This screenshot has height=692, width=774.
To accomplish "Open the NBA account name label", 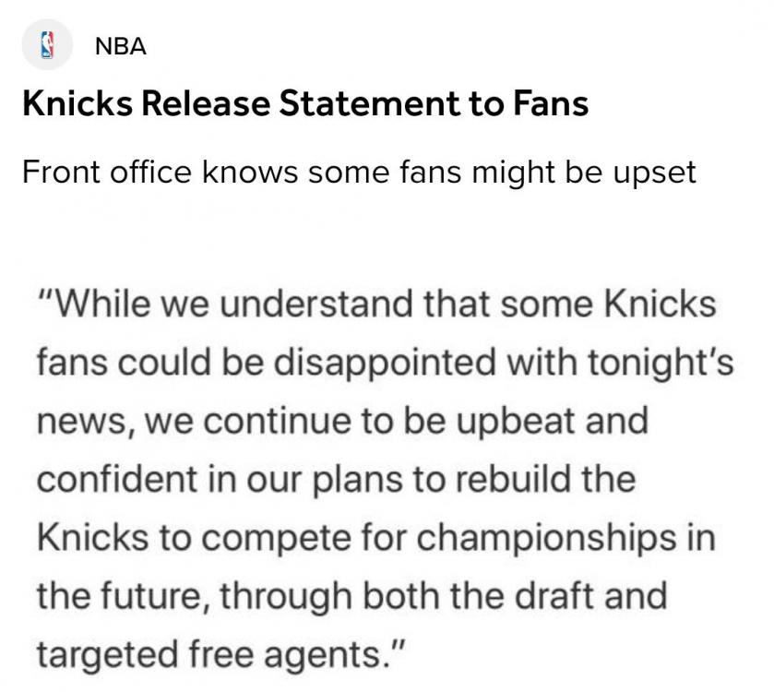I will (121, 46).
